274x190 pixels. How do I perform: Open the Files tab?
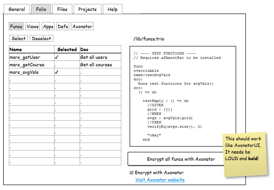pos(62,9)
